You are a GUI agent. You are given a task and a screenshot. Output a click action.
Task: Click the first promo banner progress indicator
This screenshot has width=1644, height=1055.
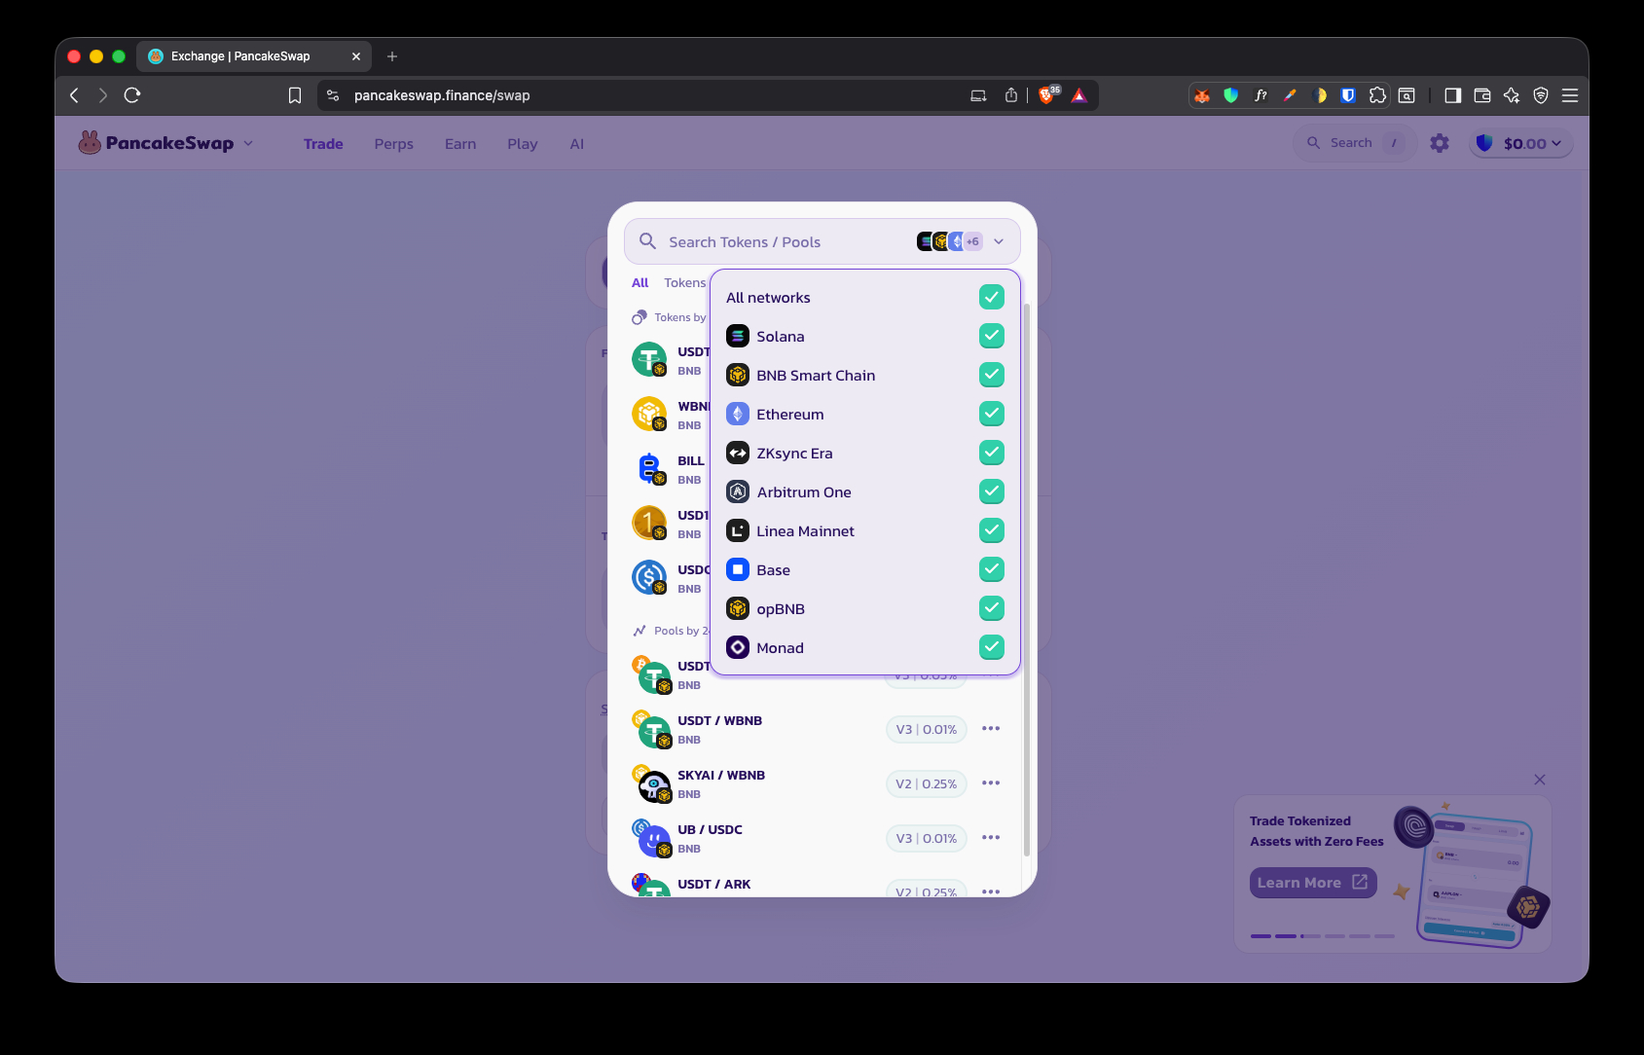pyautogui.click(x=1260, y=936)
